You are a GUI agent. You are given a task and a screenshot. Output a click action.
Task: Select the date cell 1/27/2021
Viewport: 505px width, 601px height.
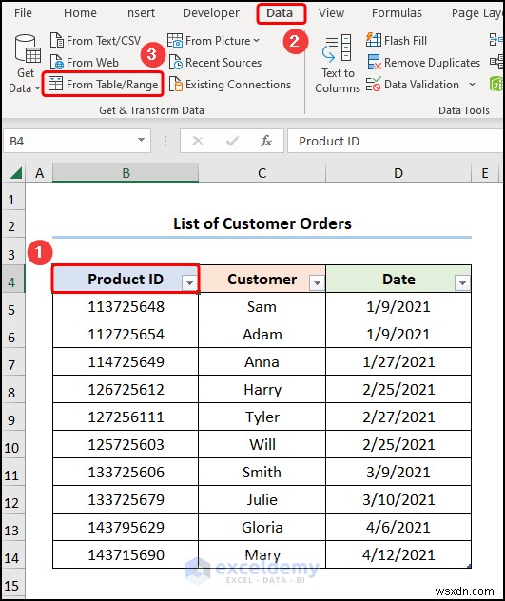(398, 361)
